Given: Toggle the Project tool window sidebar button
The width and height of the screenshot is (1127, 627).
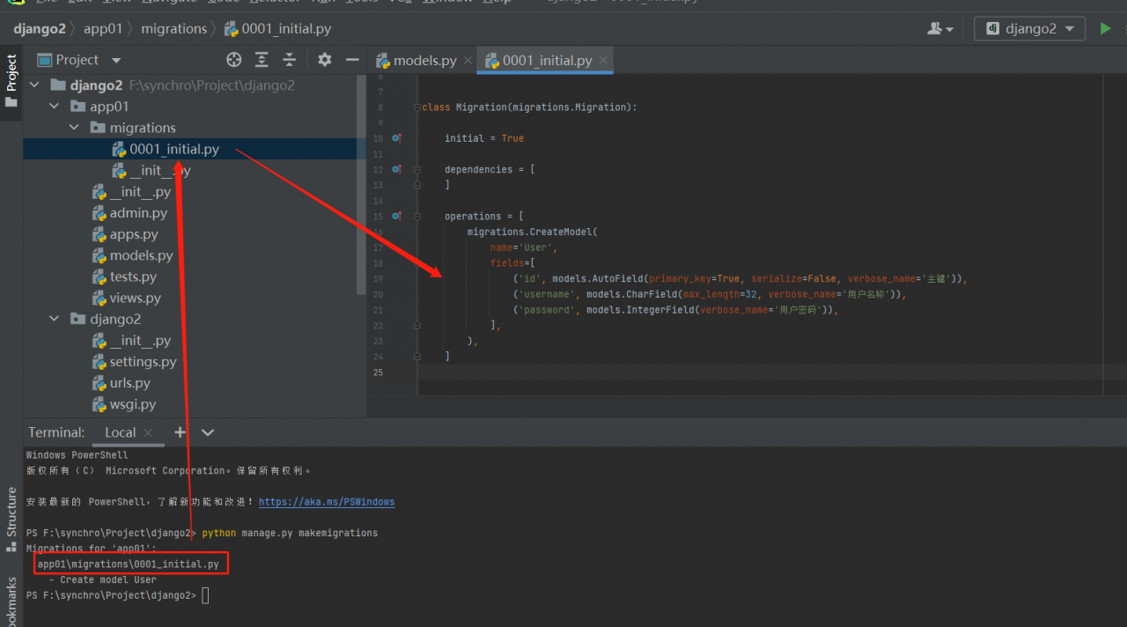Looking at the screenshot, I should click(x=11, y=81).
